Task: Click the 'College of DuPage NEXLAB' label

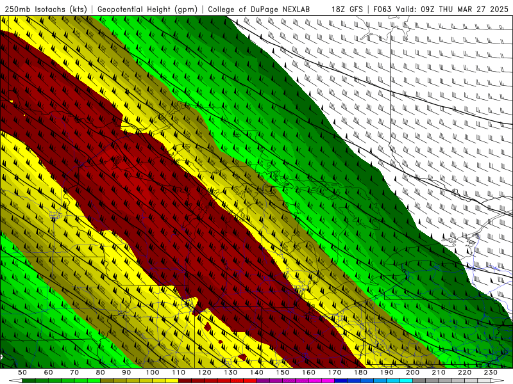Action: click(259, 9)
